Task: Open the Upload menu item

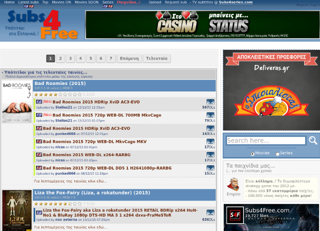Action: coord(155,2)
